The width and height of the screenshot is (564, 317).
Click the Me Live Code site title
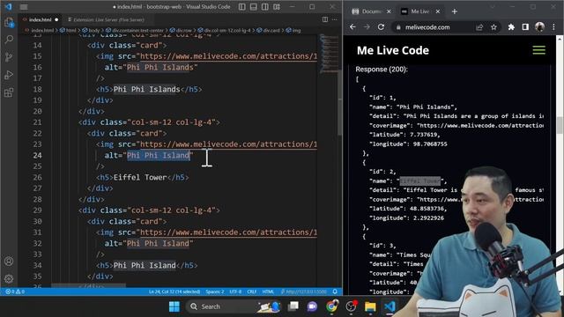point(393,50)
